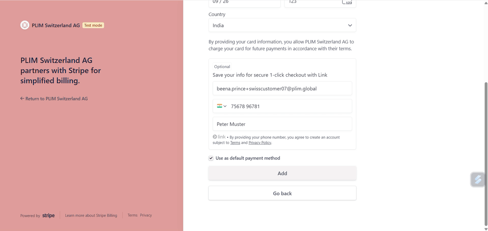Screen dimensions: 488x231
Task: Click the Test mode badge
Action: (x=93, y=25)
